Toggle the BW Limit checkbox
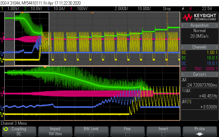219x137 pixels. pyautogui.click(x=91, y=134)
